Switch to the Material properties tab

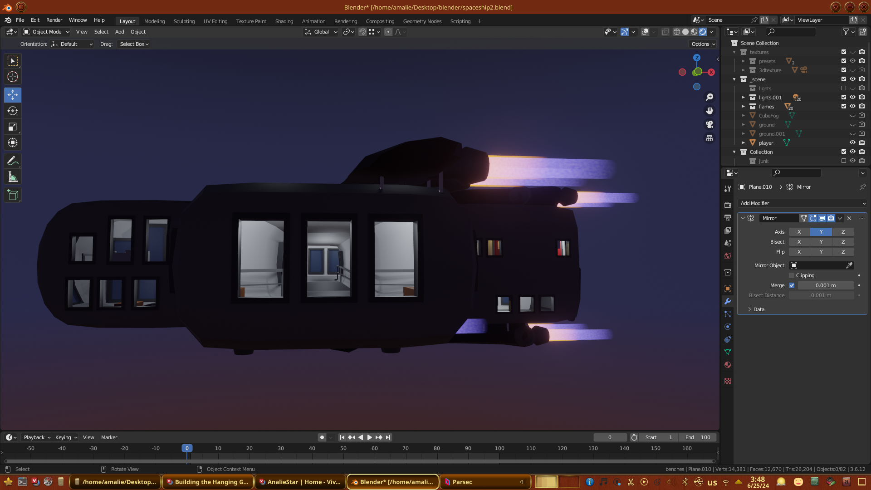pos(728,365)
